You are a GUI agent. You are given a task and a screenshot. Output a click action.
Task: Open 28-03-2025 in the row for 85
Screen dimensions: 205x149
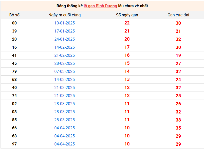point(65,120)
